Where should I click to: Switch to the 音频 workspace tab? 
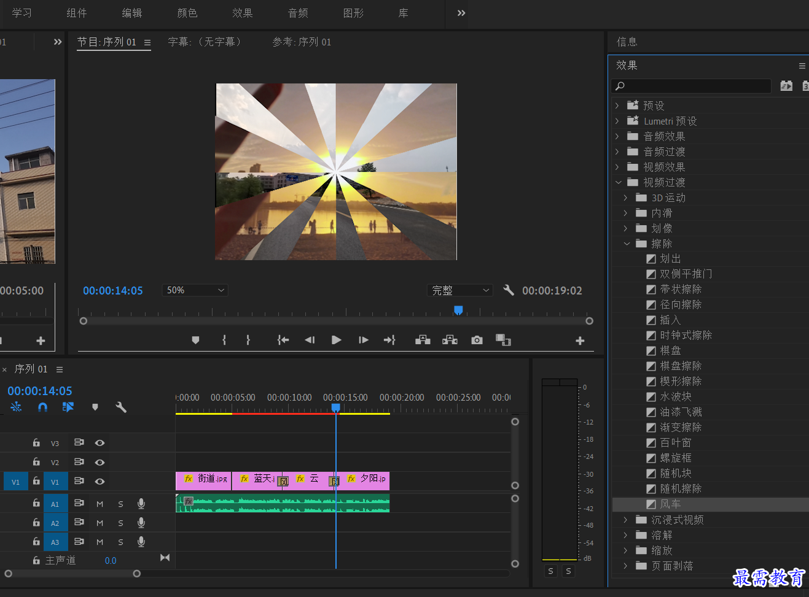coord(298,13)
